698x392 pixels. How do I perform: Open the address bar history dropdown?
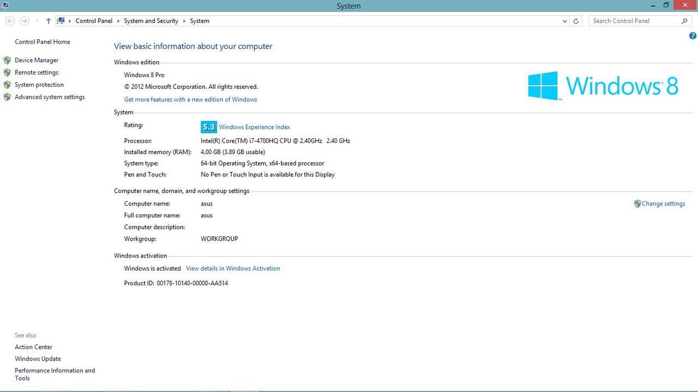click(564, 21)
